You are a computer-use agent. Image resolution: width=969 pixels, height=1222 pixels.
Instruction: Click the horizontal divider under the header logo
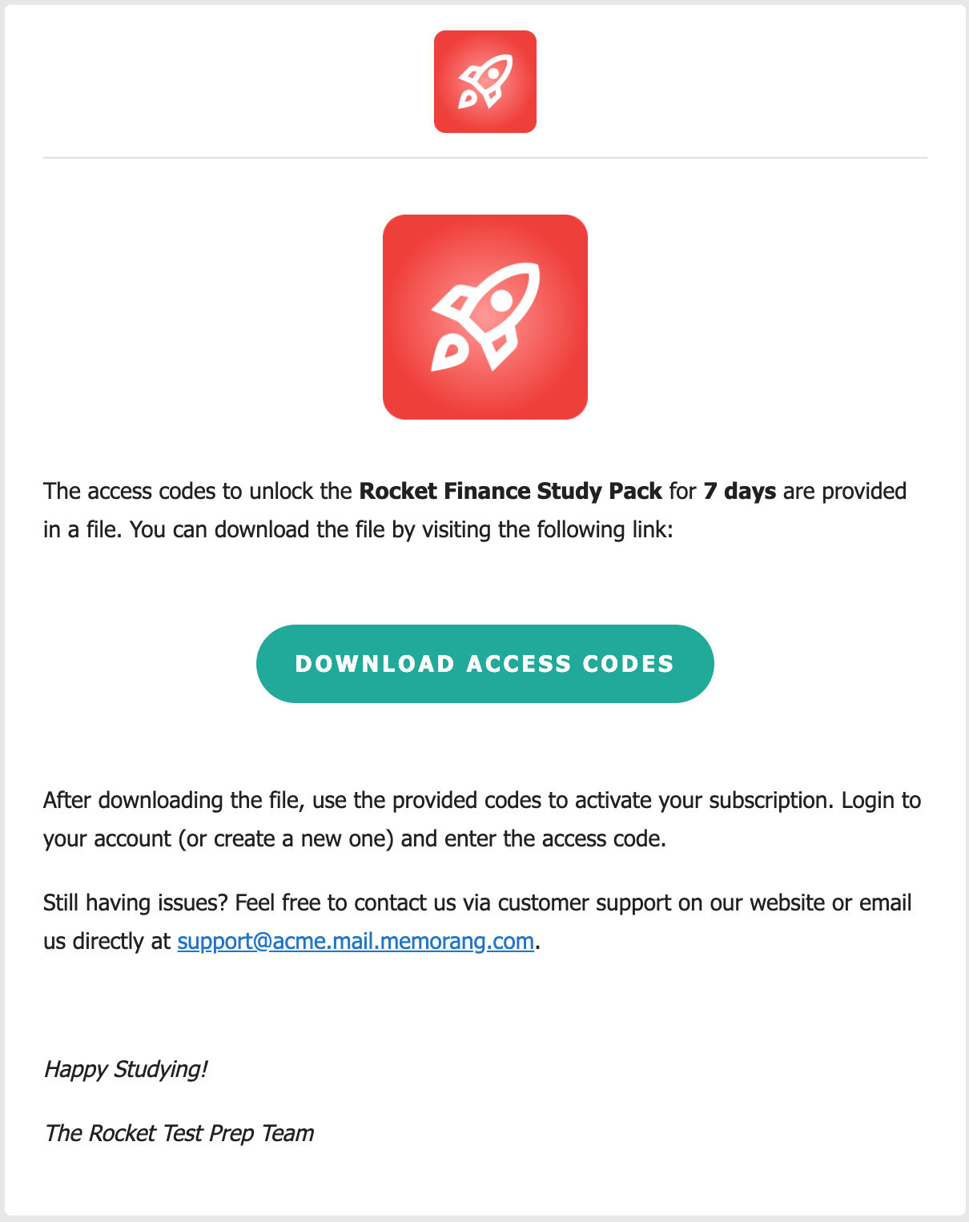click(x=484, y=158)
